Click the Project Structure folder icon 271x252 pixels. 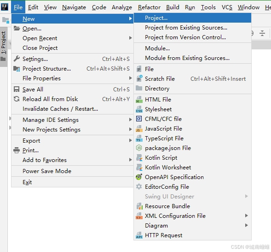(x=17, y=69)
